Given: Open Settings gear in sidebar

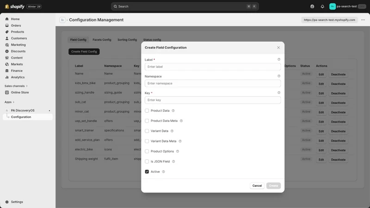Looking at the screenshot, I should click(7, 202).
